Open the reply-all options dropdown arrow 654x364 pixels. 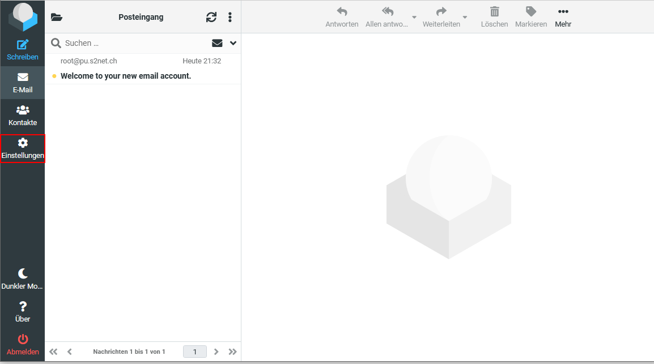tap(414, 18)
